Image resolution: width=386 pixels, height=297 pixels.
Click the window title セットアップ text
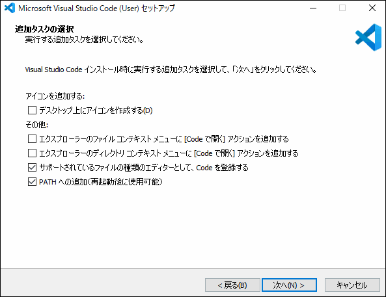158,8
